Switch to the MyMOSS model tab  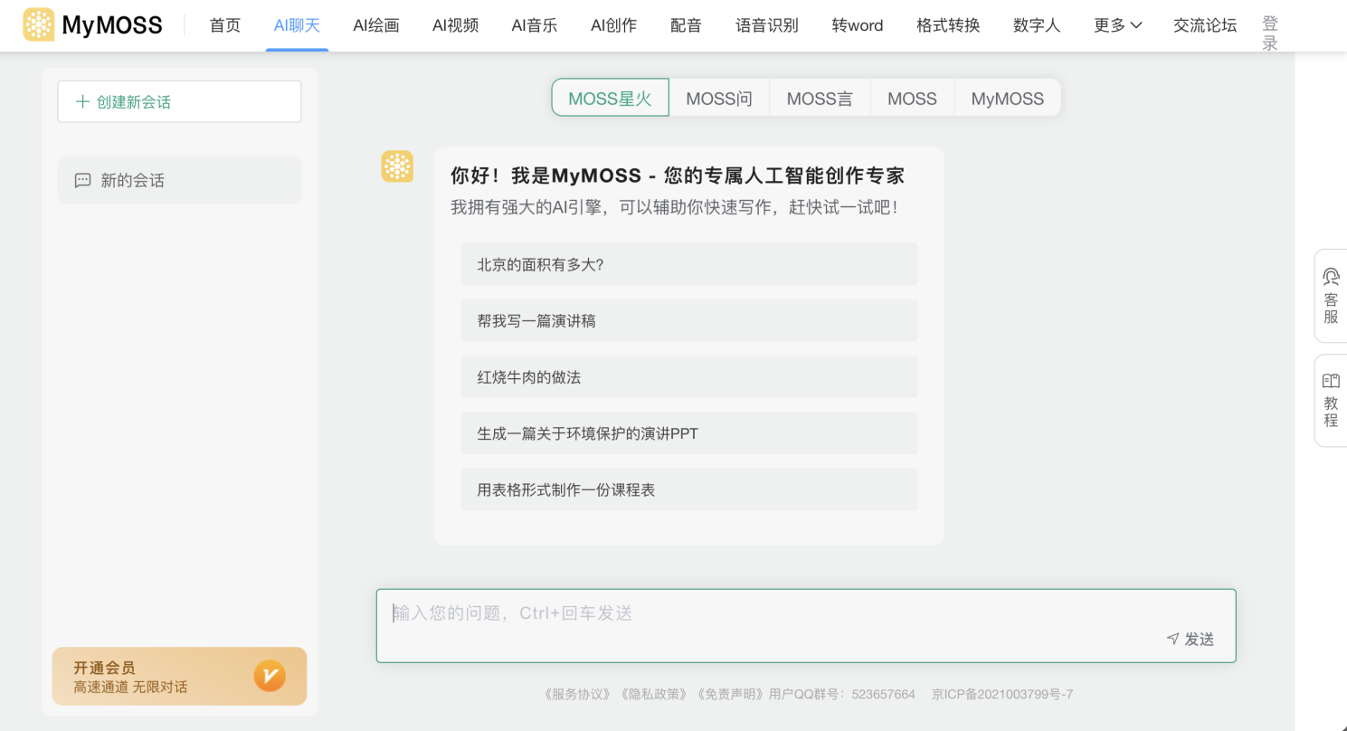point(1008,98)
